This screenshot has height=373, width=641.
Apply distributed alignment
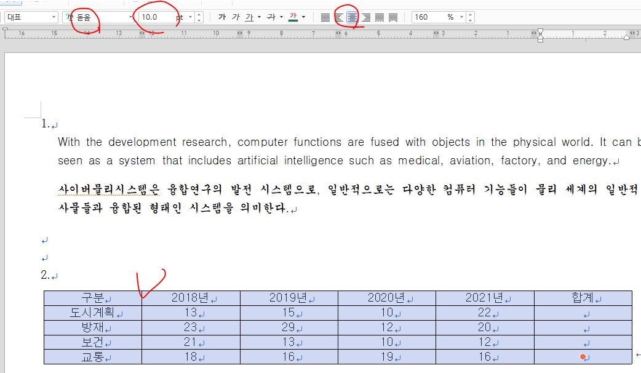coord(380,17)
